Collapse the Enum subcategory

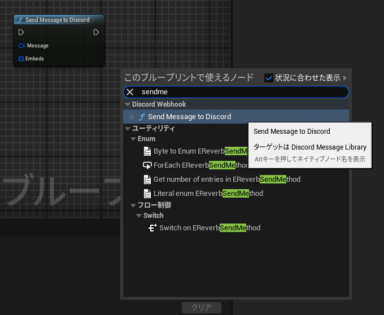[x=133, y=139]
